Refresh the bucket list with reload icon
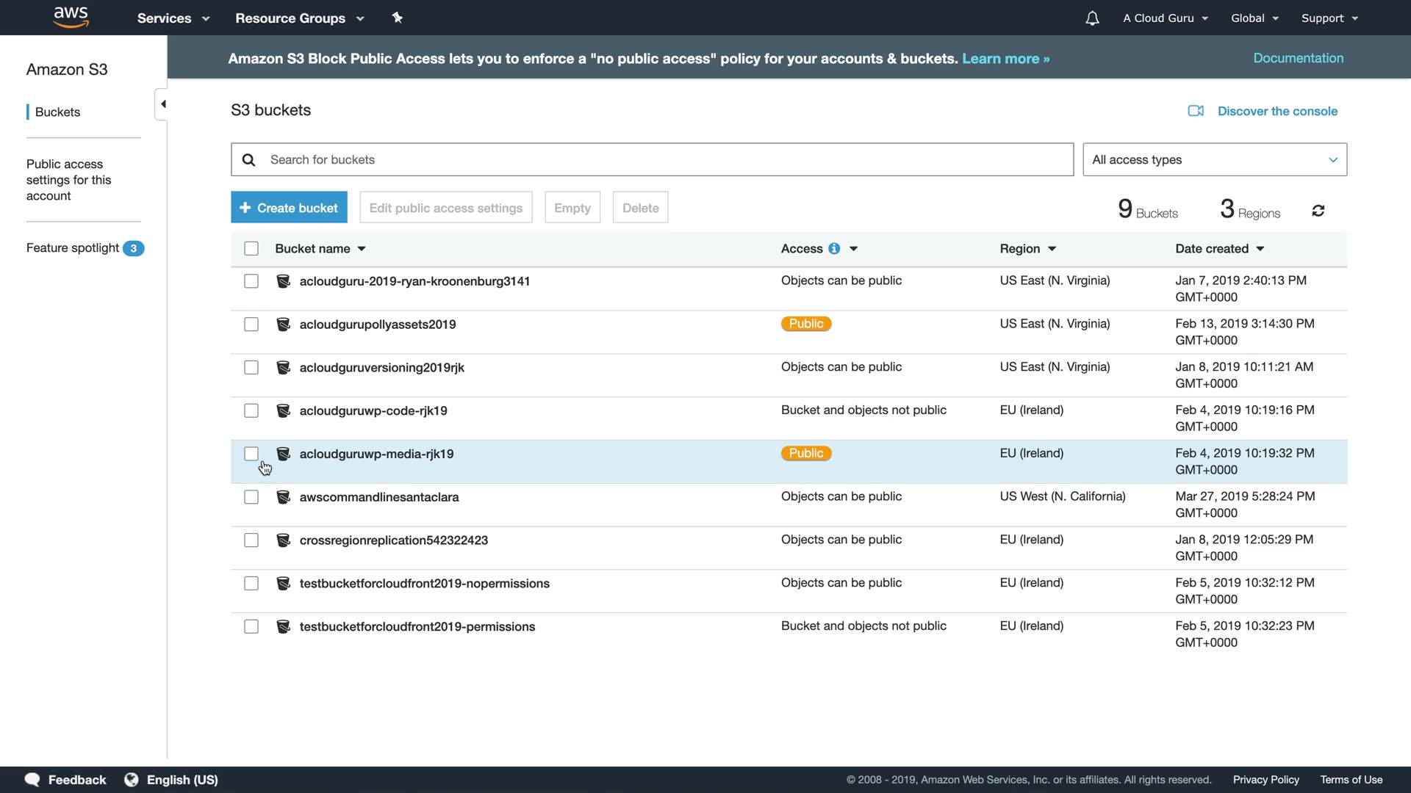1411x793 pixels. tap(1318, 211)
